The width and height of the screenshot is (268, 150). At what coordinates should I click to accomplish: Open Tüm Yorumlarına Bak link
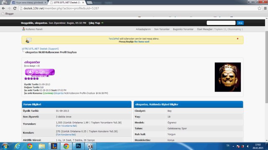click(66, 126)
